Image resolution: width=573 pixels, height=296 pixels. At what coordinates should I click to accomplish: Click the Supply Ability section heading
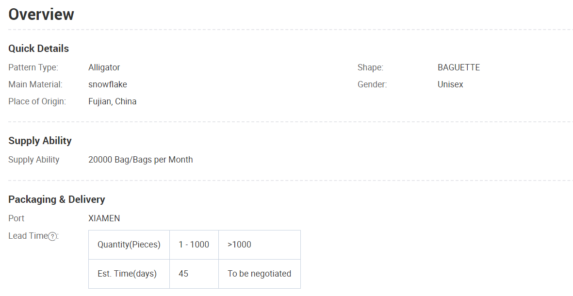tap(40, 141)
